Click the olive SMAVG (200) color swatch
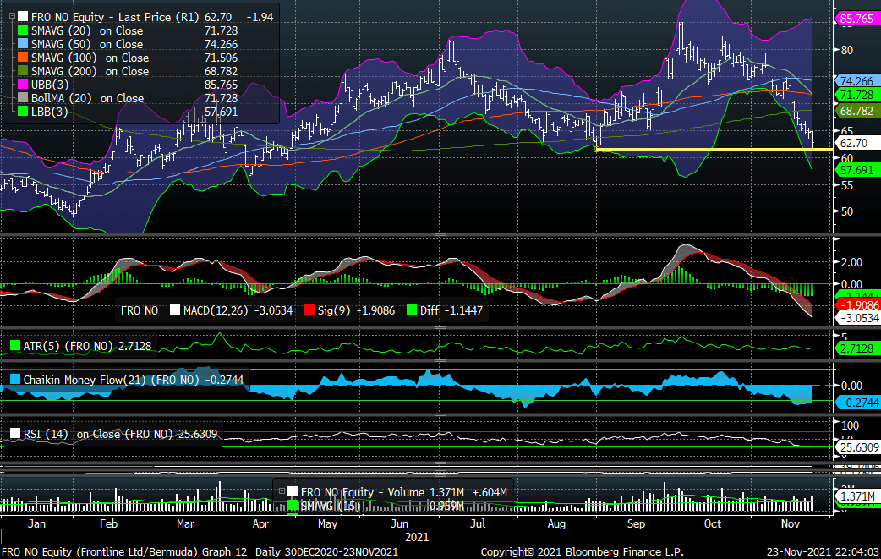 (x=23, y=71)
